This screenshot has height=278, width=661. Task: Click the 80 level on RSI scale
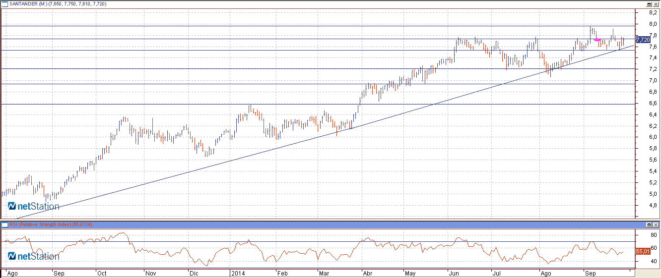pos(653,234)
